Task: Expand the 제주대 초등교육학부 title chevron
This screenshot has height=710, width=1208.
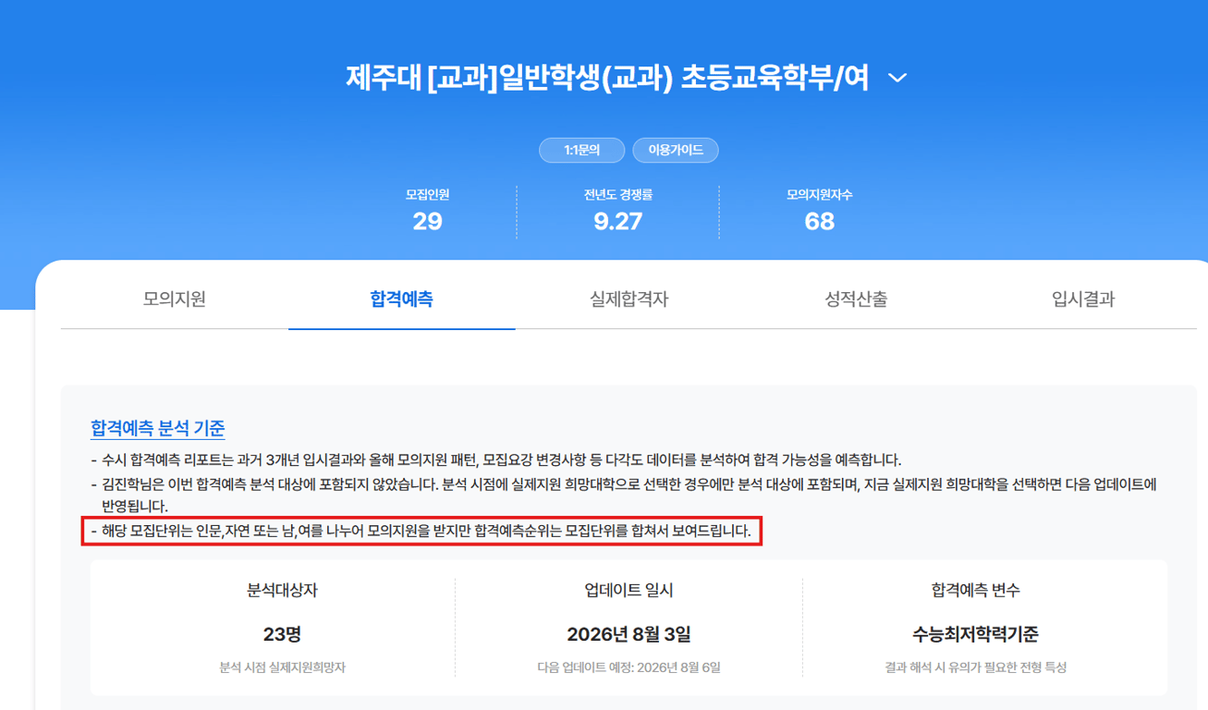Action: click(897, 79)
